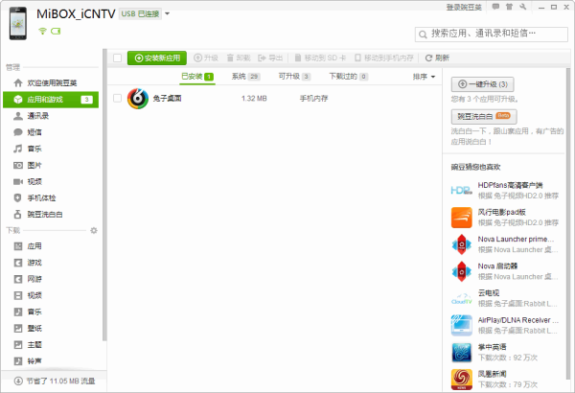The width and height of the screenshot is (575, 393).
Task: Click the Nova 启动器 icon
Action: [462, 271]
